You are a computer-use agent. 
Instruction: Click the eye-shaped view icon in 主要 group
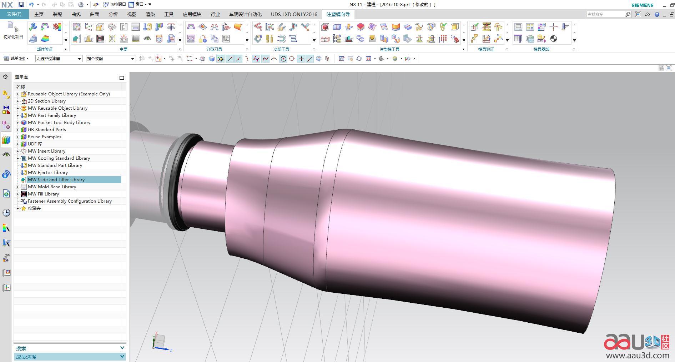tap(147, 39)
